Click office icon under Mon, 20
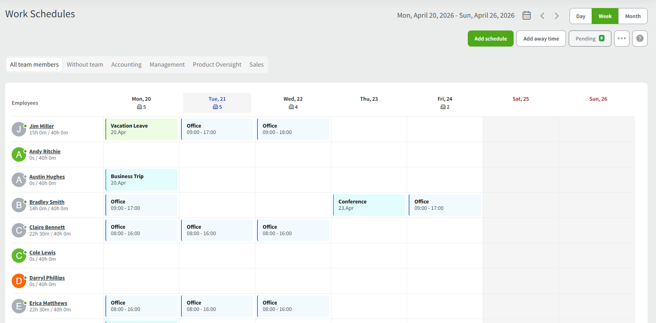 139,107
